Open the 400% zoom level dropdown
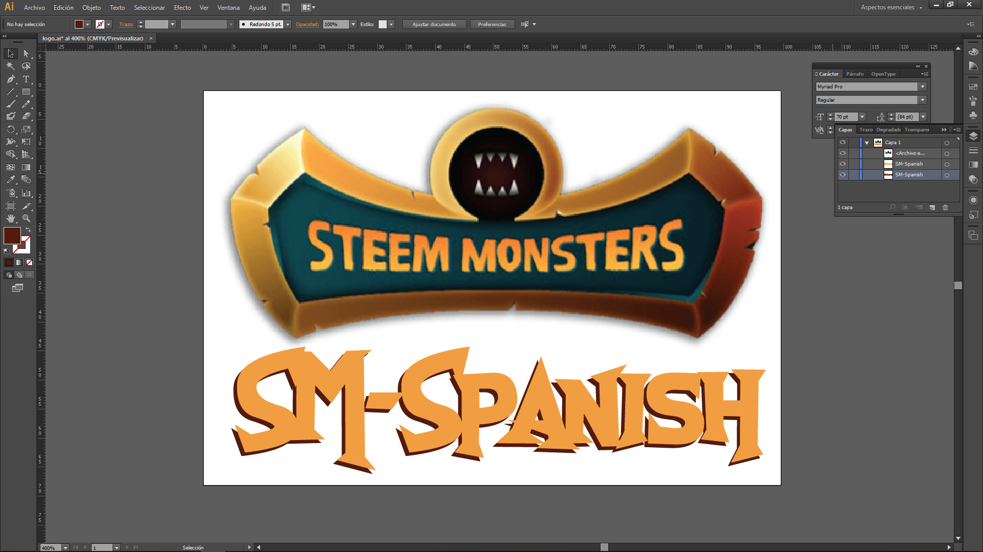The width and height of the screenshot is (983, 552). [x=66, y=548]
